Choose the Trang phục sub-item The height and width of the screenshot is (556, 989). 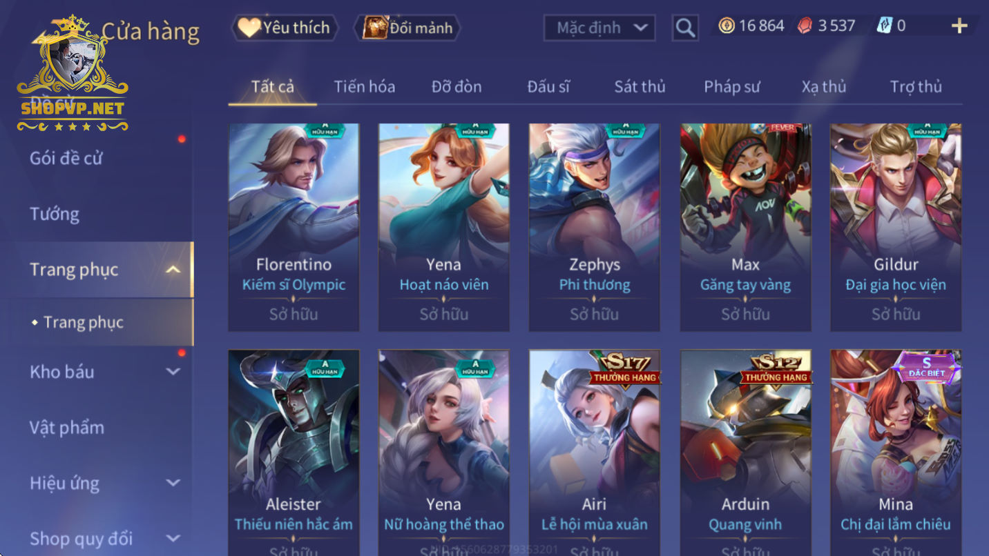[x=84, y=322]
